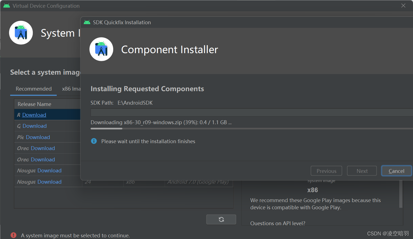
Task: Click the red error icon at the bottom
Action: tap(13, 235)
